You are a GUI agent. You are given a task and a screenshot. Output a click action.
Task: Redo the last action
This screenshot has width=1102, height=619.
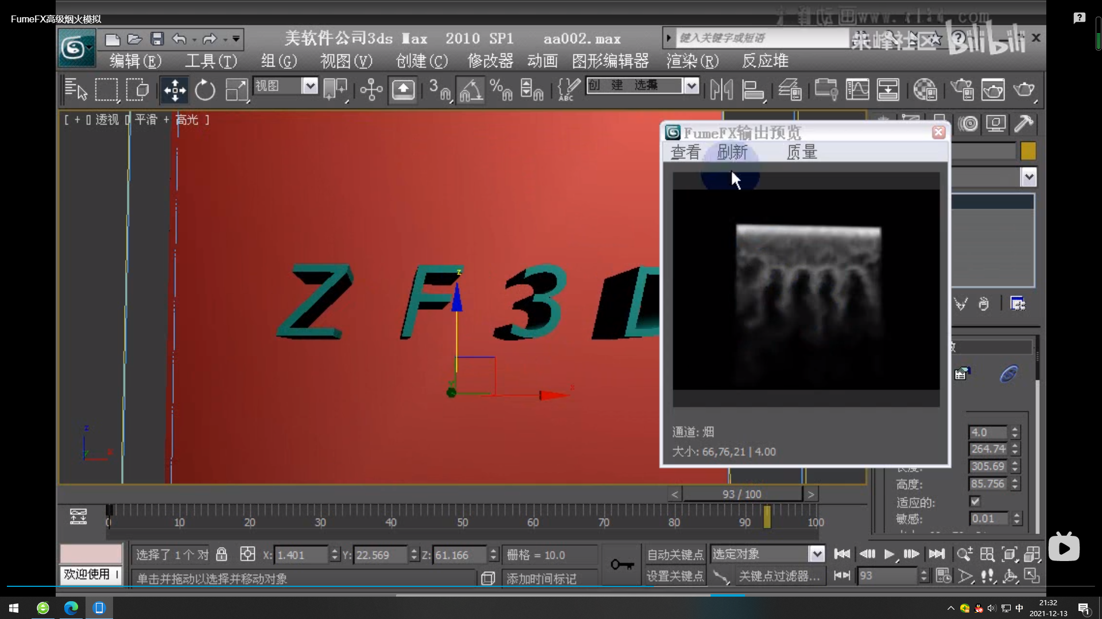tap(209, 39)
